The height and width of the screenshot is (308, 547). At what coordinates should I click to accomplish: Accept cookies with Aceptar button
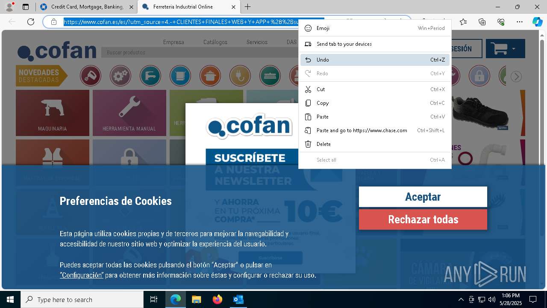click(423, 197)
